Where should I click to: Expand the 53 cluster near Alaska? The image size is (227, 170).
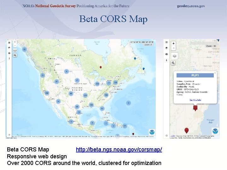pos(25,49)
